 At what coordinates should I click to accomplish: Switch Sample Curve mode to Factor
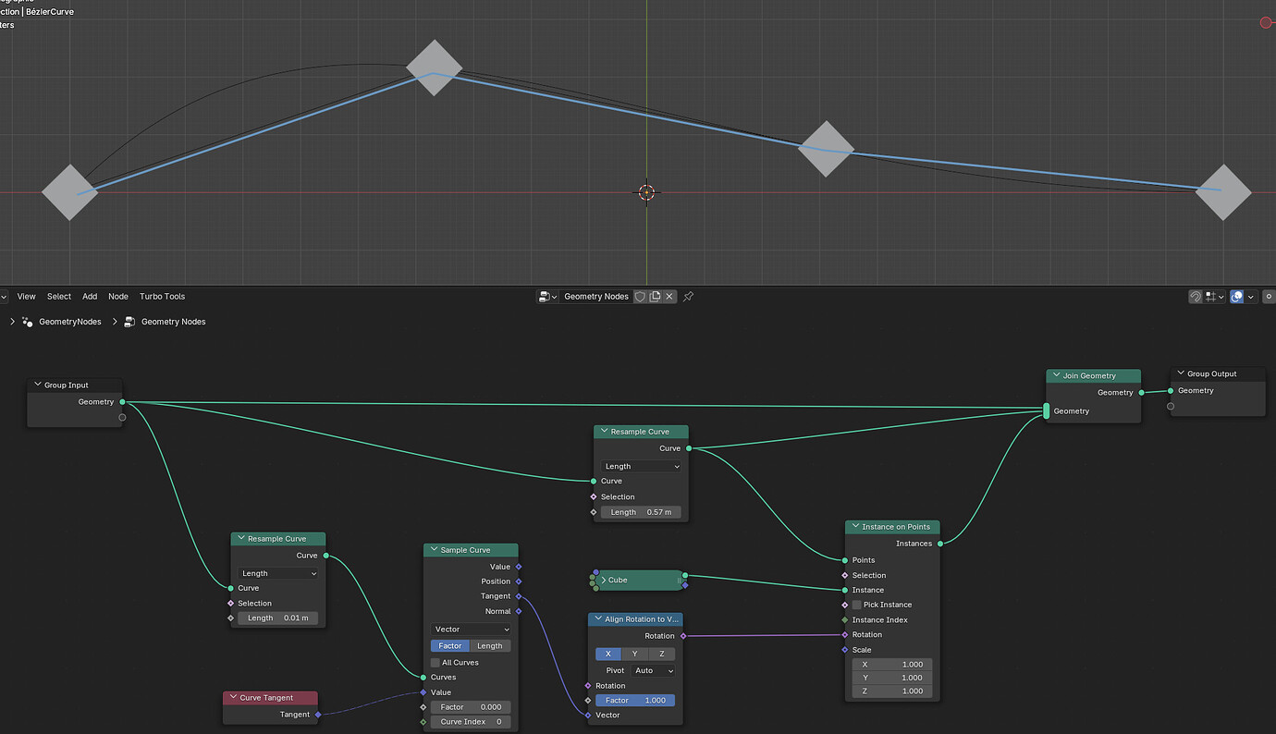point(450,646)
